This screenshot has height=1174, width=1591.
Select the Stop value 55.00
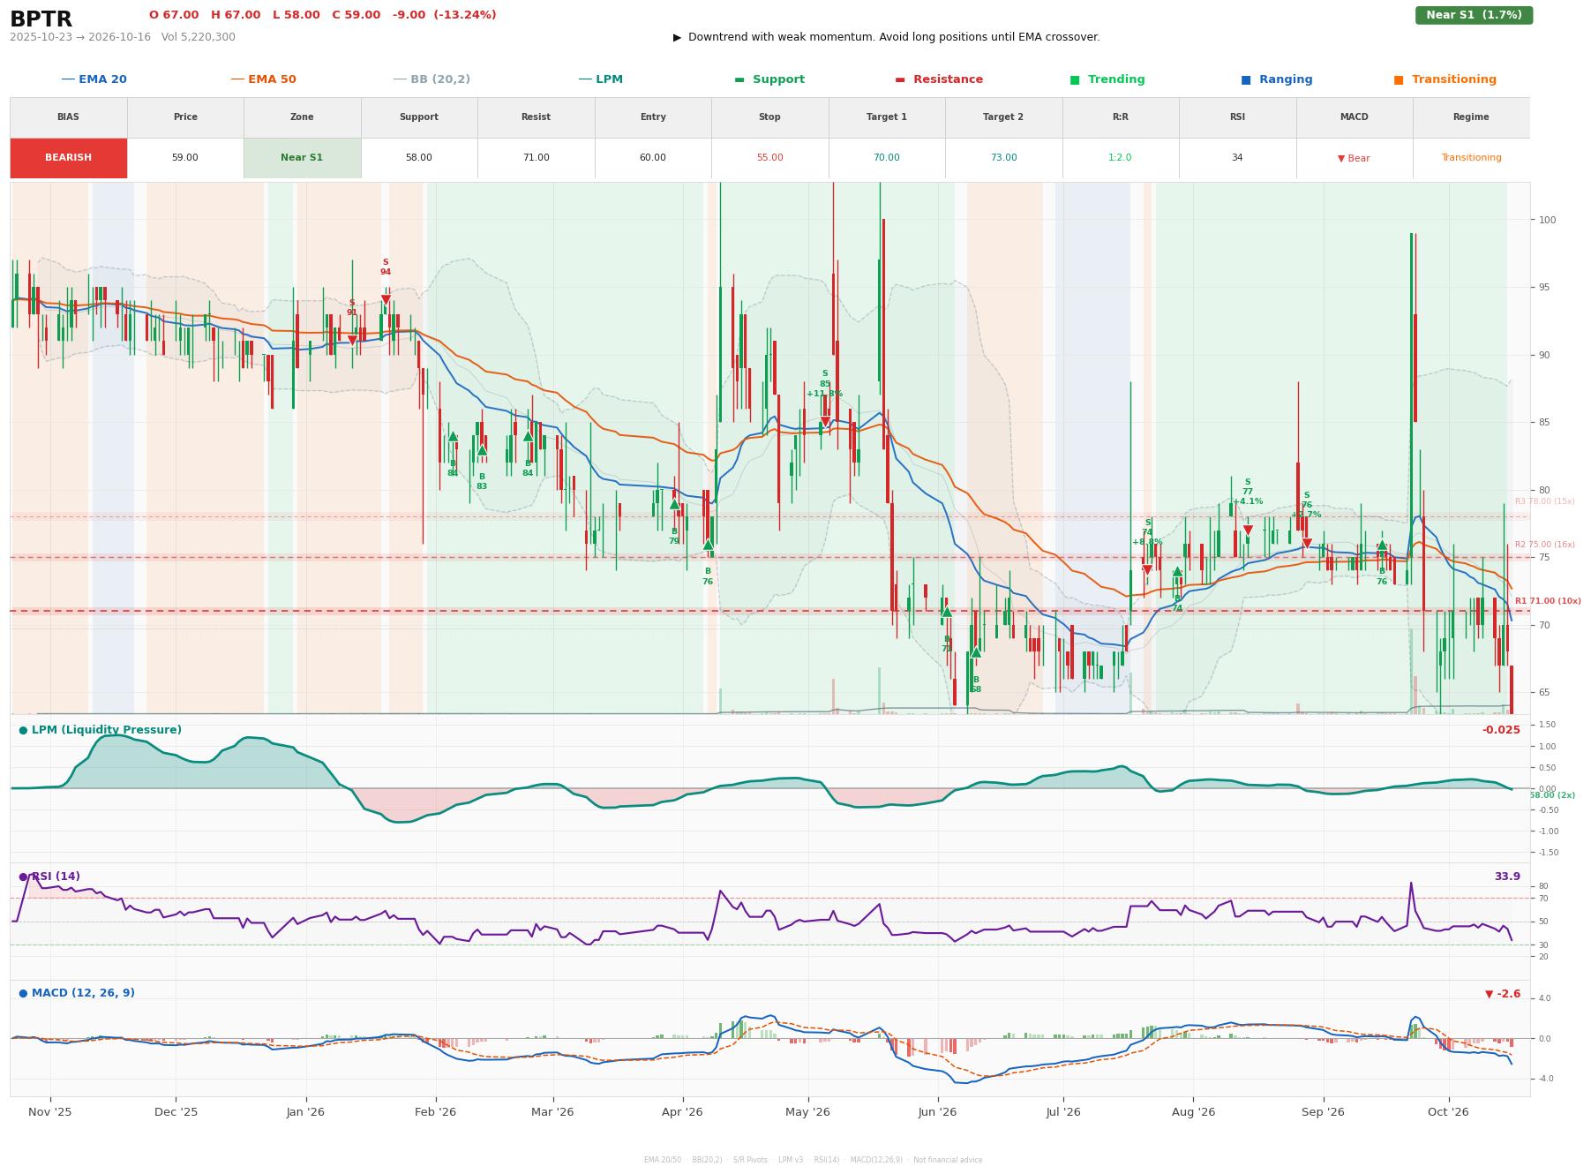point(769,158)
